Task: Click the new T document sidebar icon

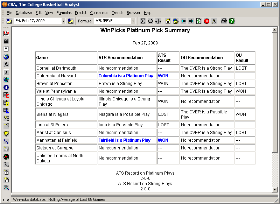Action: point(6,180)
